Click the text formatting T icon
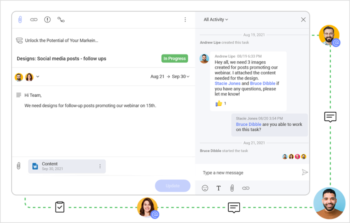 click(x=219, y=188)
